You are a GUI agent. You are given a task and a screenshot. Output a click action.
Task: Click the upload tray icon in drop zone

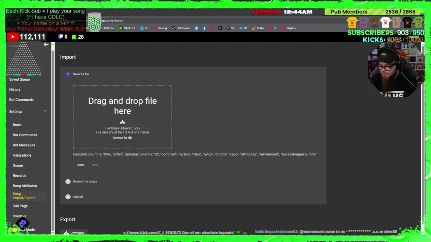123,122
